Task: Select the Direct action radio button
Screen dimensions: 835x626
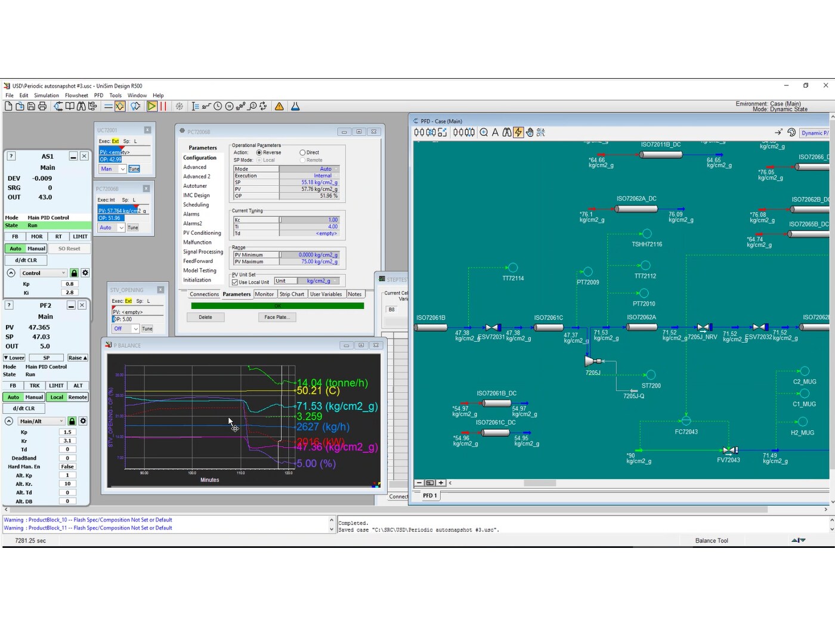Action: [x=302, y=153]
